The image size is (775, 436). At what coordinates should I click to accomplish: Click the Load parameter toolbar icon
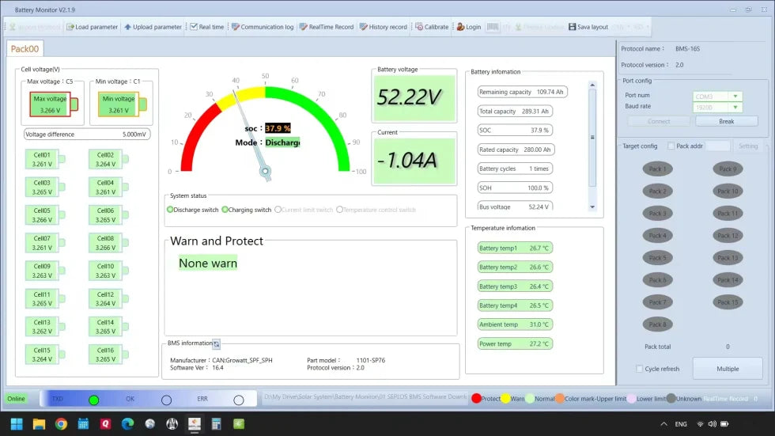point(70,27)
